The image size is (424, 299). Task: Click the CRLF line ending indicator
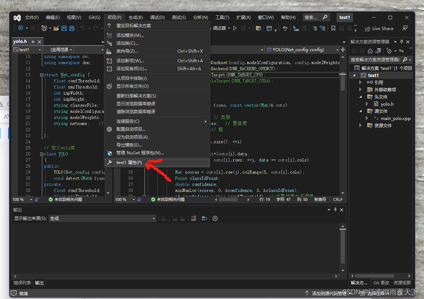tap(338, 199)
